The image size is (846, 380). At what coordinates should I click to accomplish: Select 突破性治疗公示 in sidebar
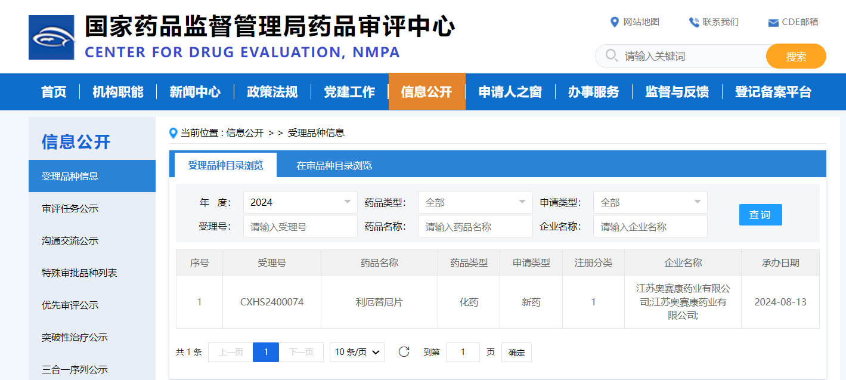point(92,337)
